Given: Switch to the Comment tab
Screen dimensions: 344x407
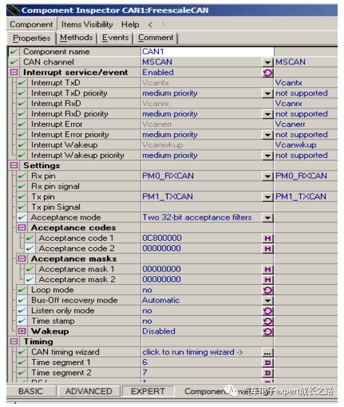Looking at the screenshot, I should 156,38.
